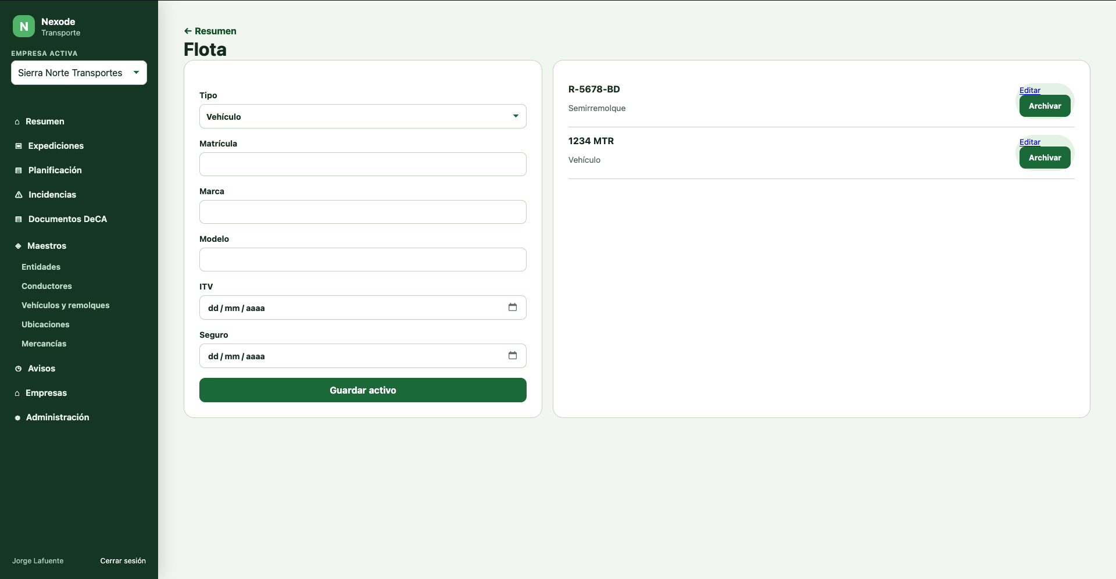
Task: Click into the Modelo input field
Action: pyautogui.click(x=363, y=259)
